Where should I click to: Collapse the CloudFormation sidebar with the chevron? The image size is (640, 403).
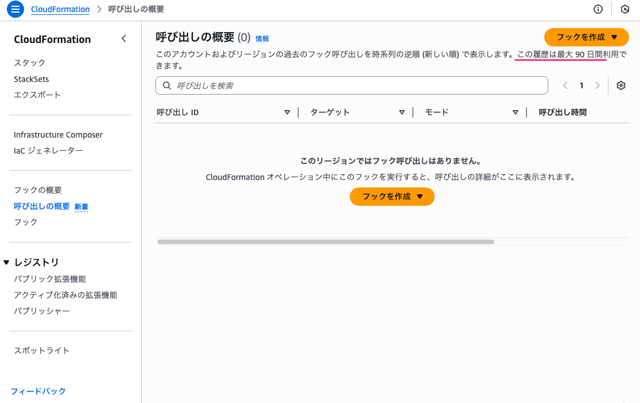tap(124, 39)
